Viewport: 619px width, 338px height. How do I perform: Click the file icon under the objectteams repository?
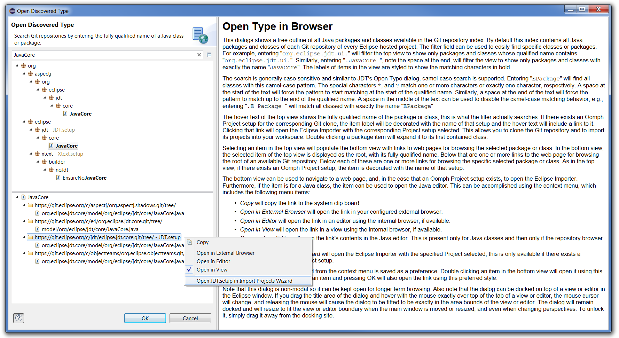(x=38, y=261)
